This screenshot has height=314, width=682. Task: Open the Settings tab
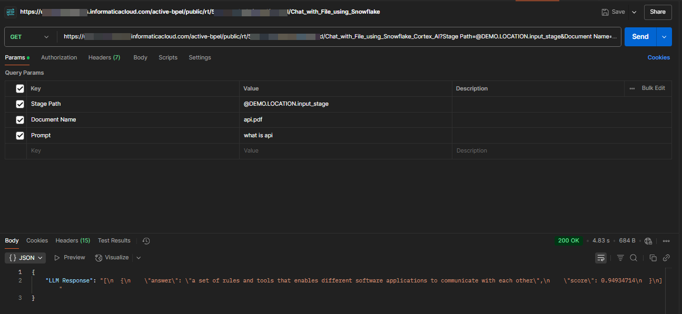coord(200,57)
